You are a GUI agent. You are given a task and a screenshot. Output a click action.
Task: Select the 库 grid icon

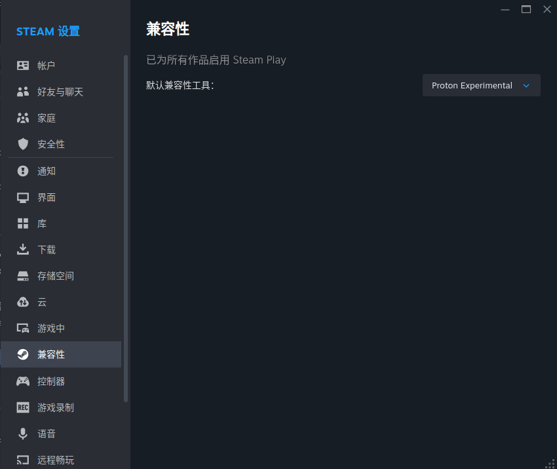23,223
